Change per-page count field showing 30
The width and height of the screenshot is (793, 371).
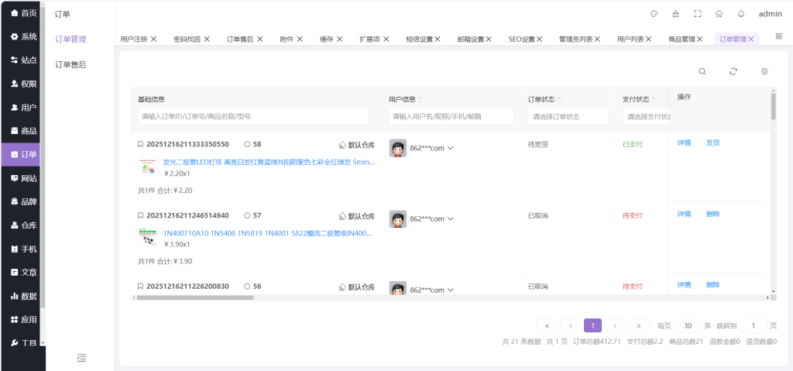tap(688, 325)
